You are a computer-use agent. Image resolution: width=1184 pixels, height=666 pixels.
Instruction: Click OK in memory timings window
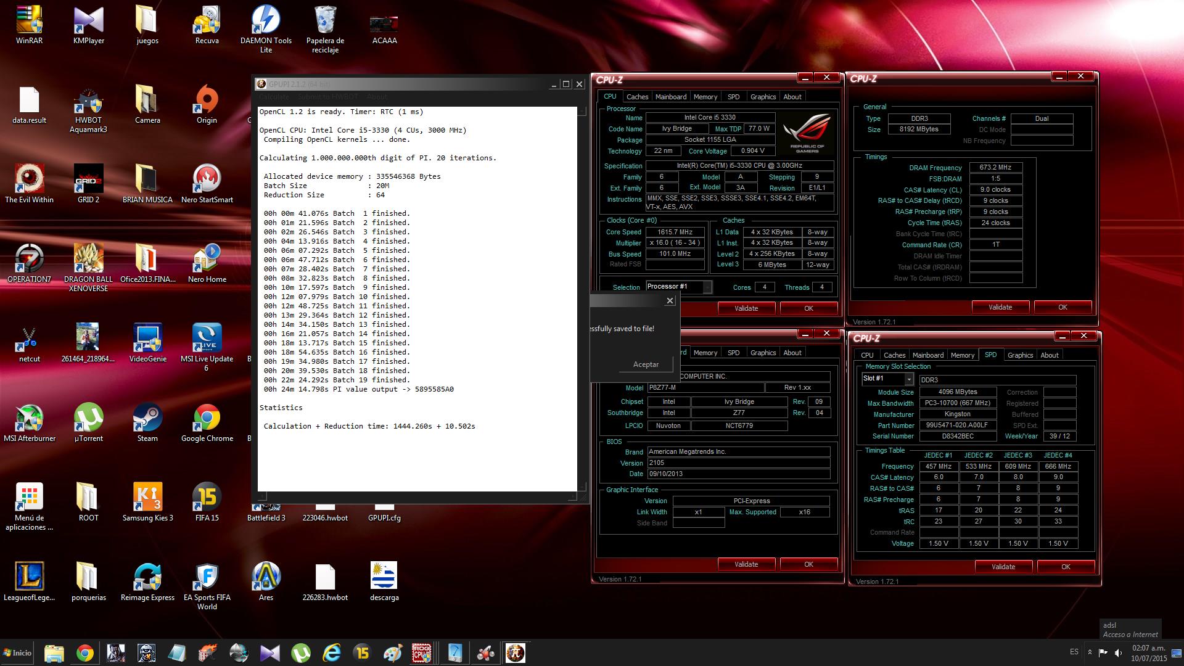(x=1063, y=307)
